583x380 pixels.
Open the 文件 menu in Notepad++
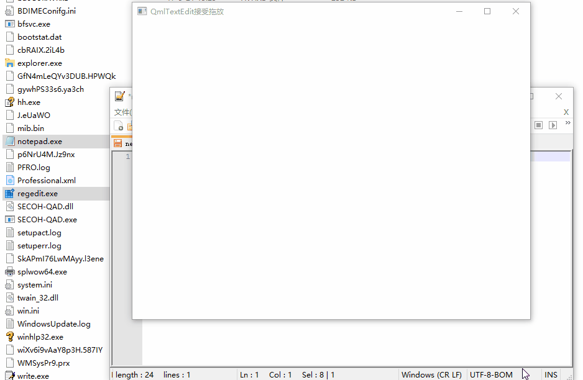tap(122, 112)
